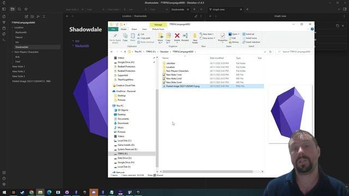Open the Move to dropdown
Screen dimensions: 349x196
click(x=160, y=41)
